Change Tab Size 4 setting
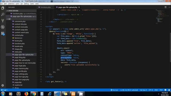171x96 pixels. (x=143, y=90)
